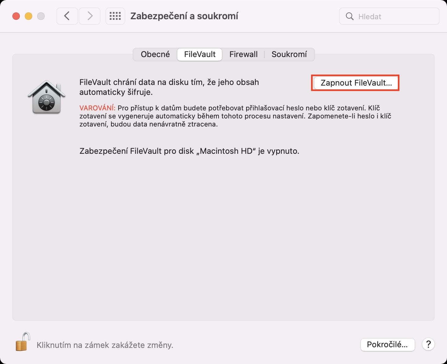Go back with the left chevron button
This screenshot has width=447, height=364.
click(67, 16)
